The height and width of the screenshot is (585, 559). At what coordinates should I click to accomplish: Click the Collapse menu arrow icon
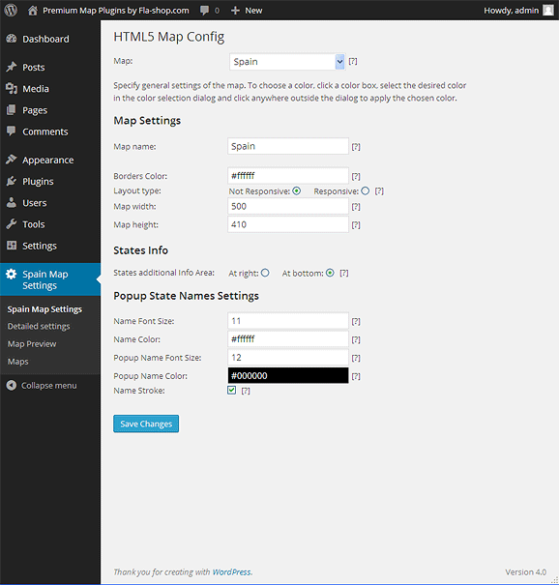click(12, 385)
